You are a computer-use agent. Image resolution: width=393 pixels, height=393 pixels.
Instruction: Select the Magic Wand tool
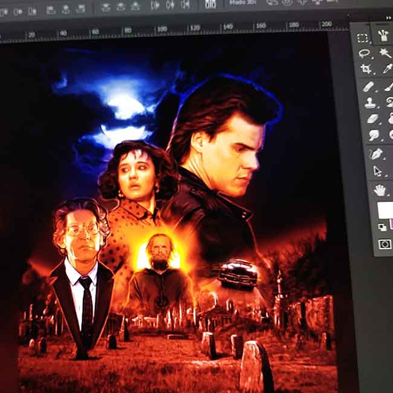385,53
